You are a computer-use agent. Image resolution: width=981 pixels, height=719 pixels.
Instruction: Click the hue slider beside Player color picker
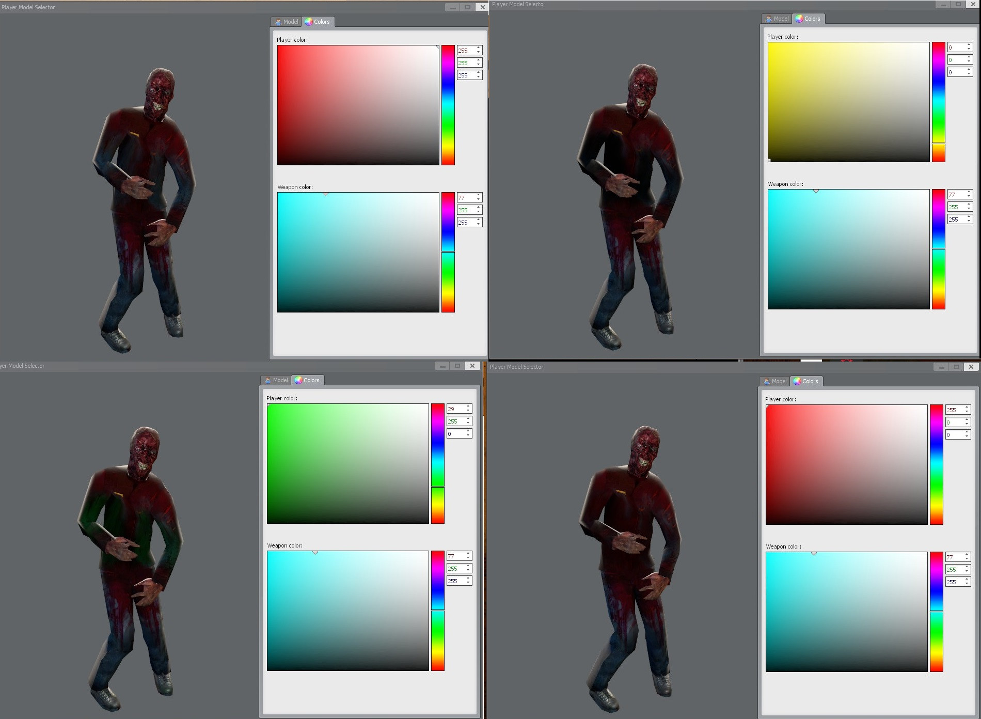pos(448,103)
